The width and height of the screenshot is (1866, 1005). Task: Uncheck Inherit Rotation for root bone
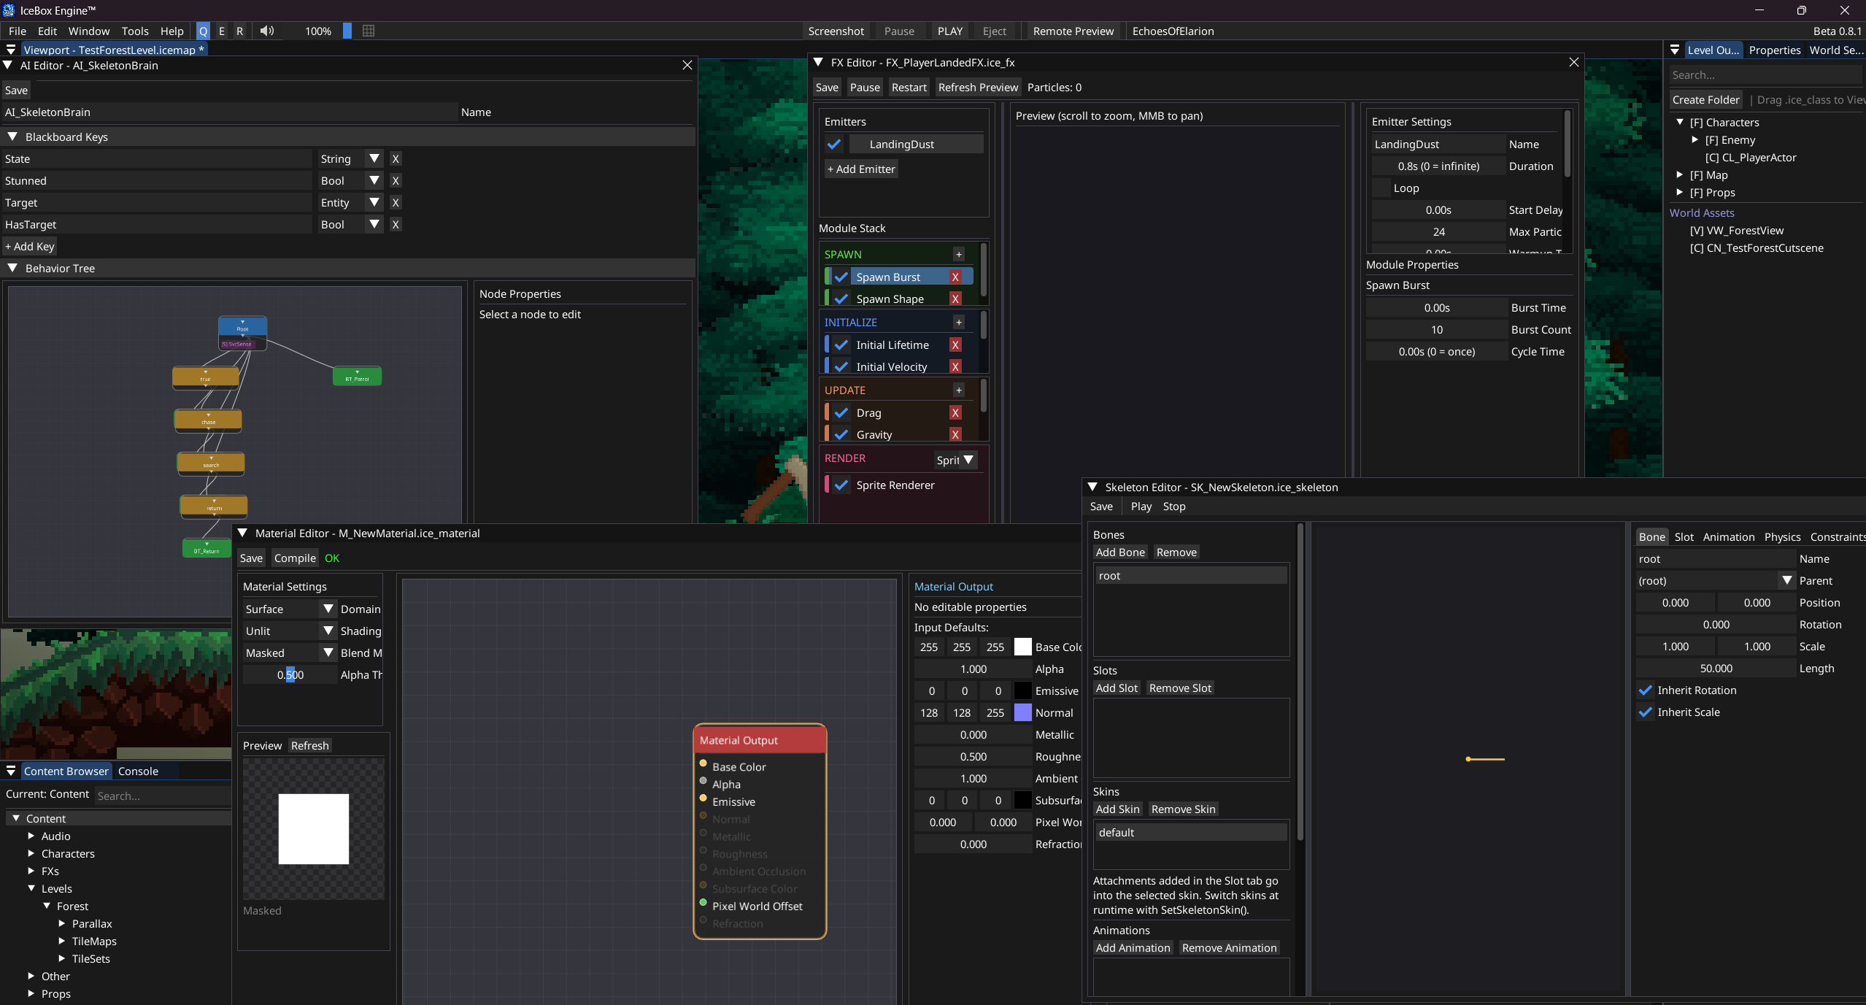pos(1646,690)
